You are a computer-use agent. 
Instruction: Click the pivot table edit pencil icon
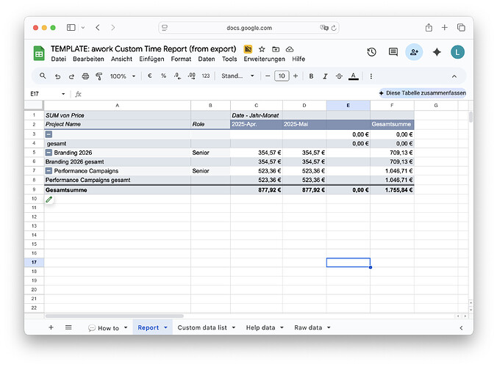pyautogui.click(x=49, y=200)
